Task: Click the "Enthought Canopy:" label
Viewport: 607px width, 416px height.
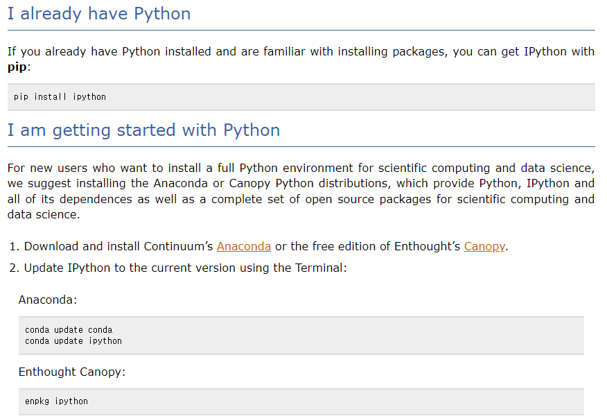Action: [71, 372]
